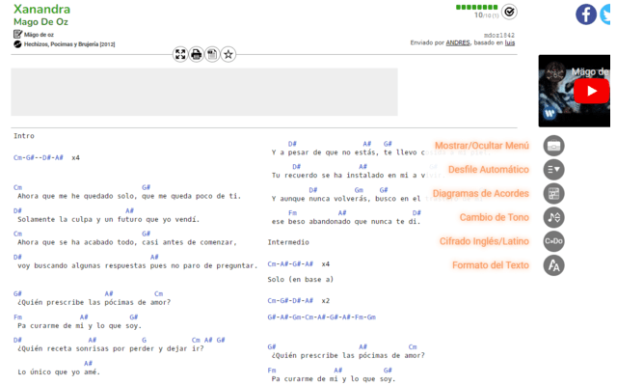The image size is (617, 386).
Task: Click the 'Intro' section heading
Action: coord(24,136)
